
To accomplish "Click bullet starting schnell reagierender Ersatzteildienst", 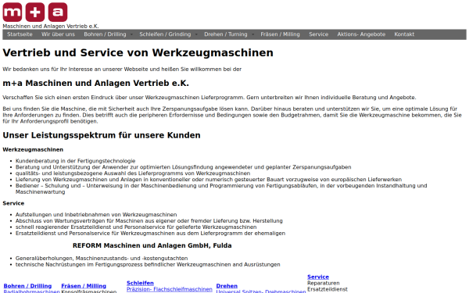I will 136,227.
